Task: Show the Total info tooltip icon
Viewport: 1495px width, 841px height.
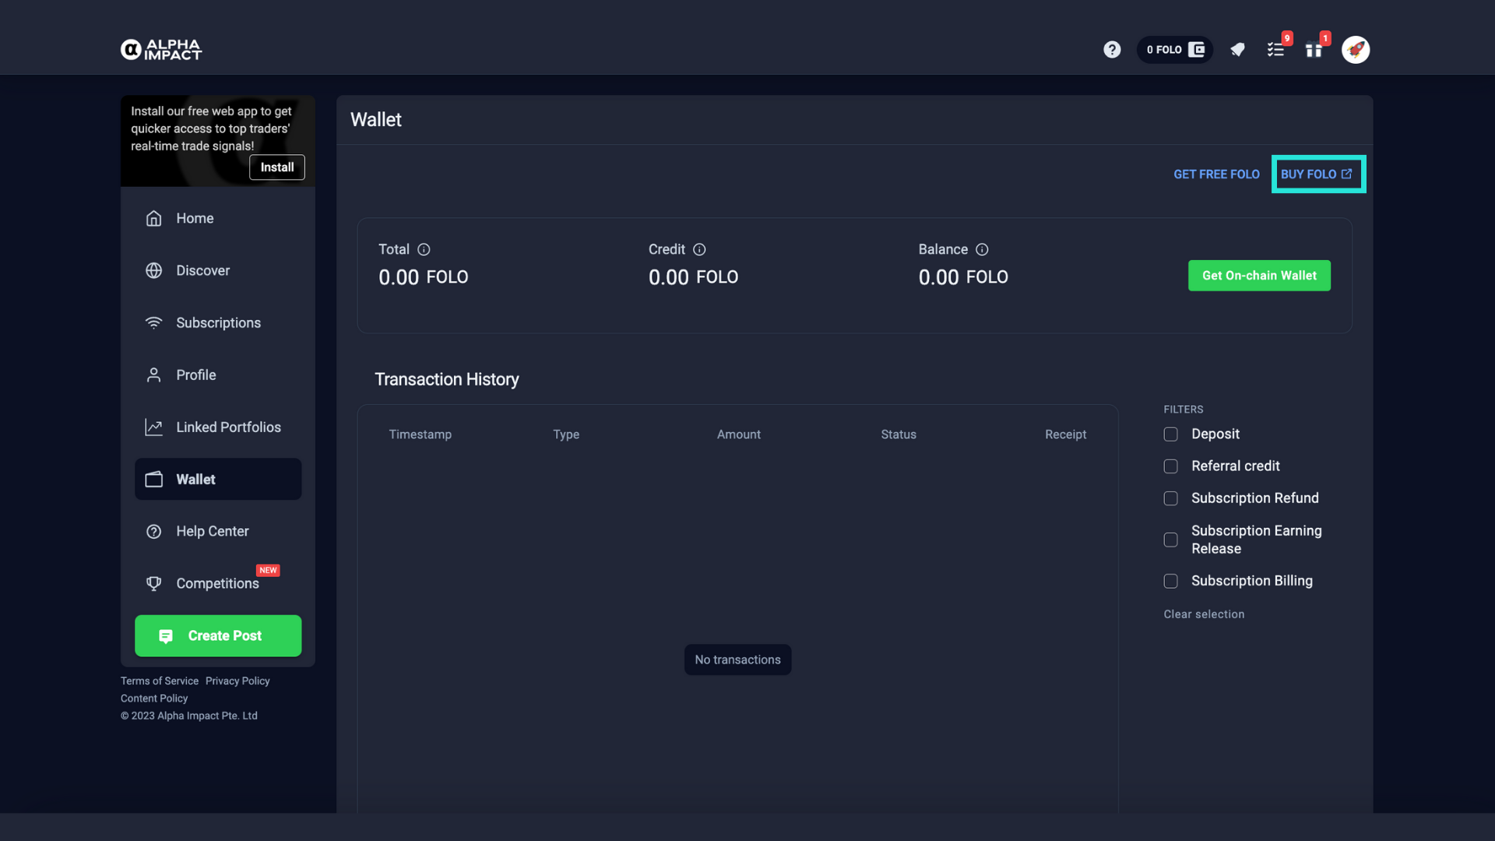Action: (424, 249)
